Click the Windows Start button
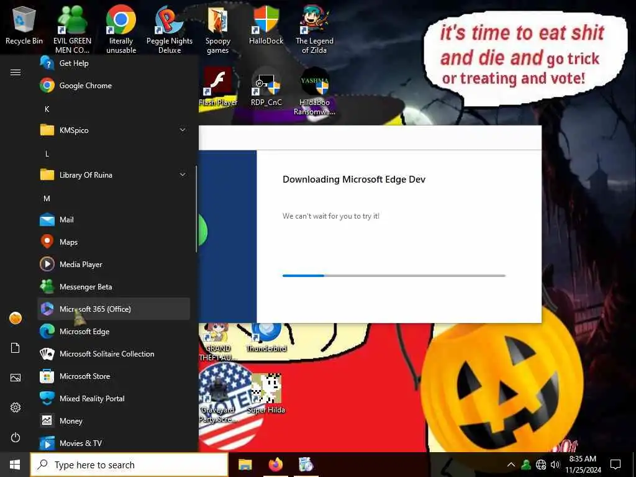The height and width of the screenshot is (477, 636). click(x=15, y=465)
